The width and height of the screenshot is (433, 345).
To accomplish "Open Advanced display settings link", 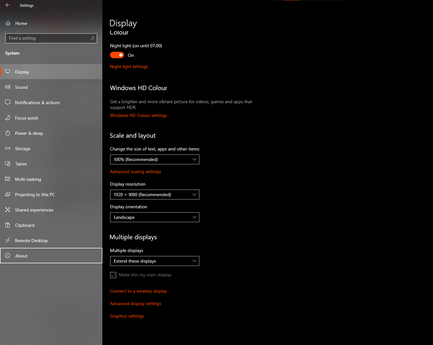I will coord(136,303).
